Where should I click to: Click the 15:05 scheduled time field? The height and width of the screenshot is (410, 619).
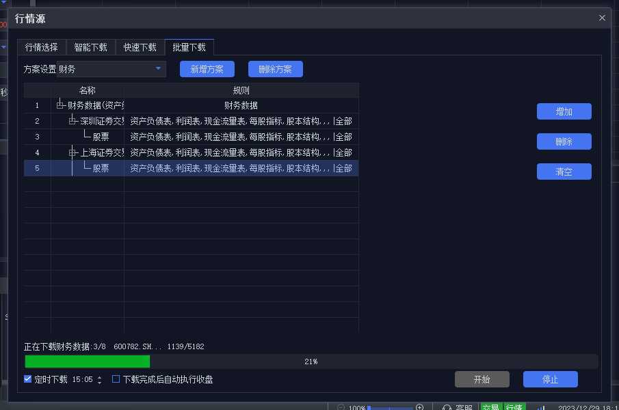pyautogui.click(x=83, y=379)
